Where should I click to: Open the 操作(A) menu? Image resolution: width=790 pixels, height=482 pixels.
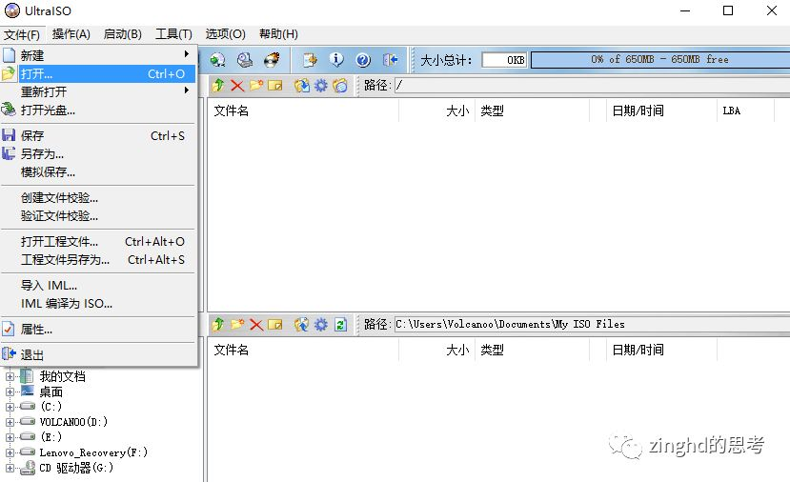(71, 34)
